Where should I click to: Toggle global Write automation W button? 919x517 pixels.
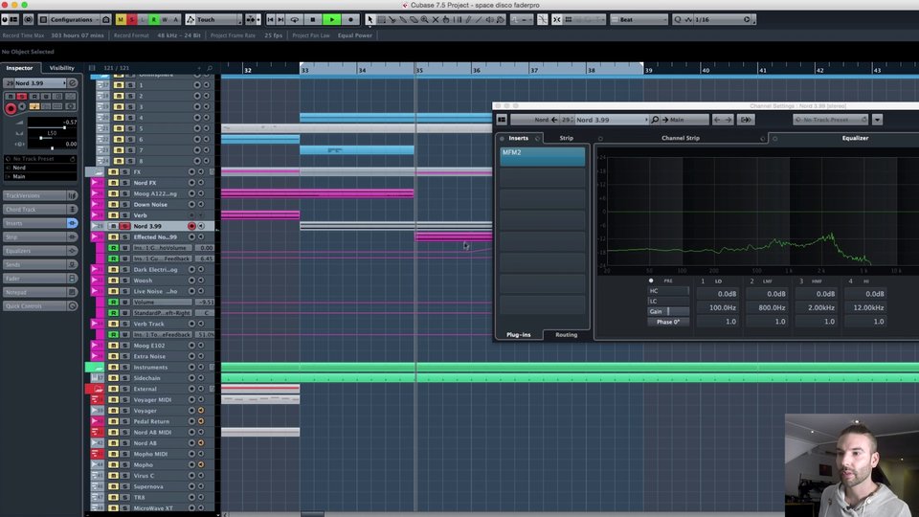click(x=165, y=19)
